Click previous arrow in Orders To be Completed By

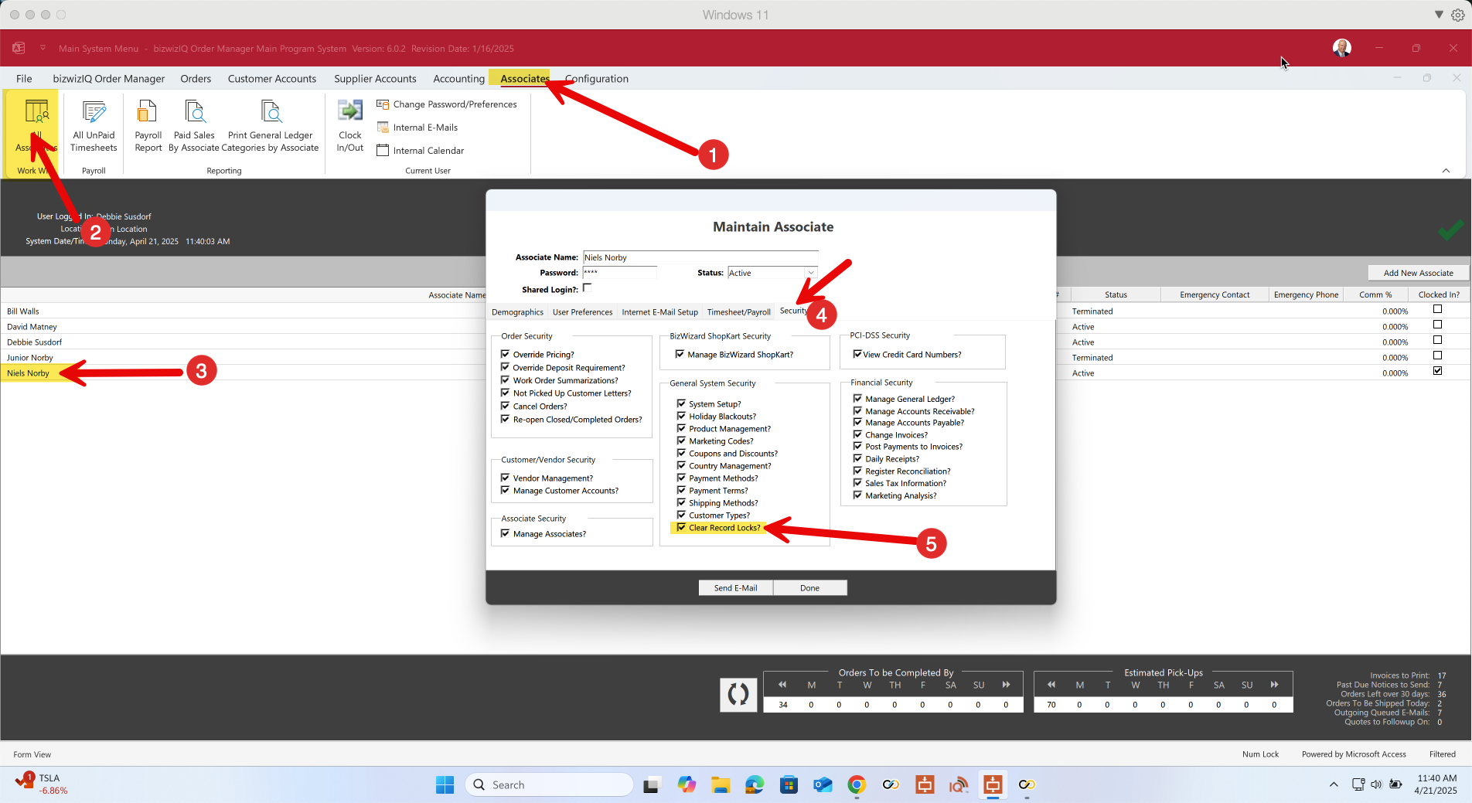[x=782, y=685]
